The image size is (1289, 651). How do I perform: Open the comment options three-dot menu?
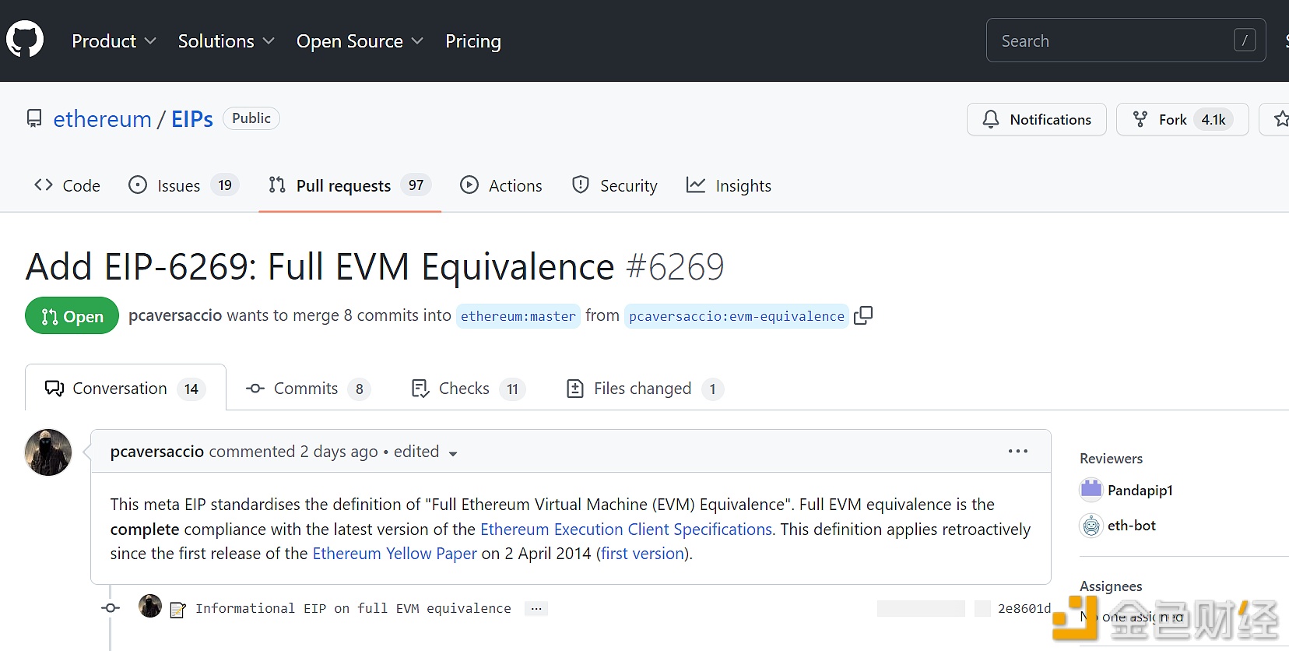(x=1018, y=451)
